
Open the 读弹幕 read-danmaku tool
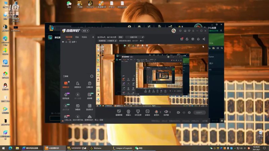pyautogui.click(x=89, y=96)
